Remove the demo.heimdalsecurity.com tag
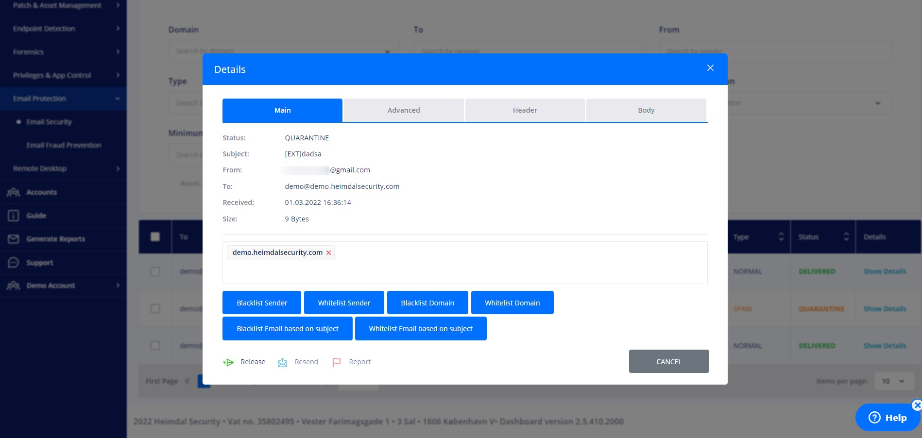This screenshot has width=922, height=438. coord(329,253)
